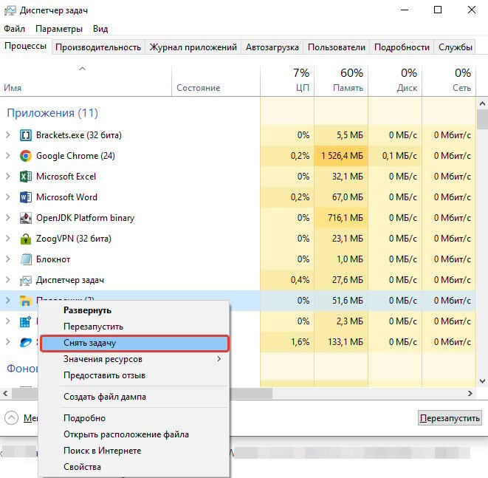The width and height of the screenshot is (488, 478).
Task: Click the 1,6% CPU value
Action: tap(300, 342)
